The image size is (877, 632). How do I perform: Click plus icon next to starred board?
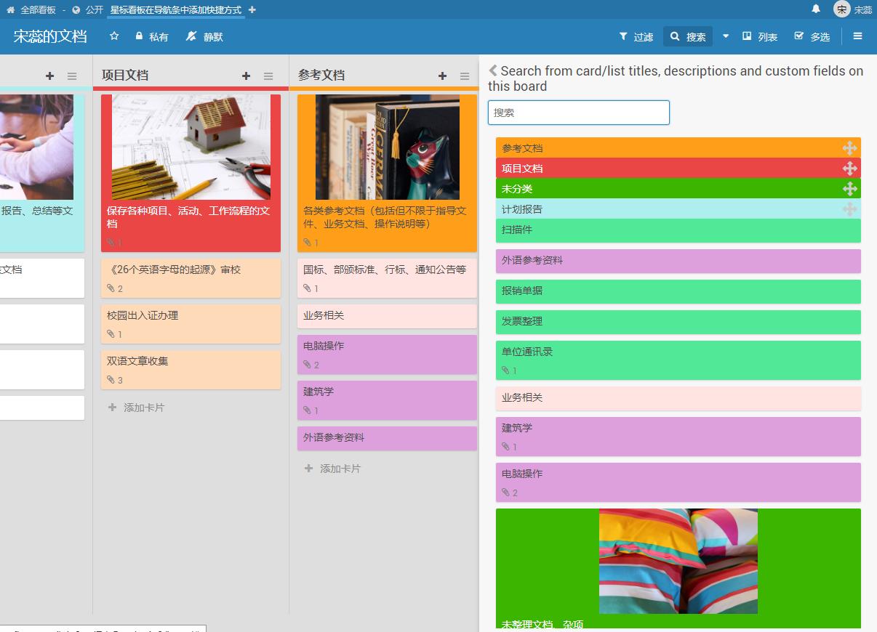pyautogui.click(x=252, y=9)
